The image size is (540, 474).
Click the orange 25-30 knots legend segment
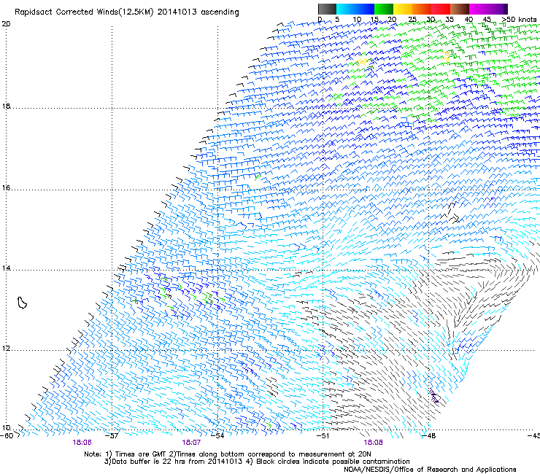point(422,9)
